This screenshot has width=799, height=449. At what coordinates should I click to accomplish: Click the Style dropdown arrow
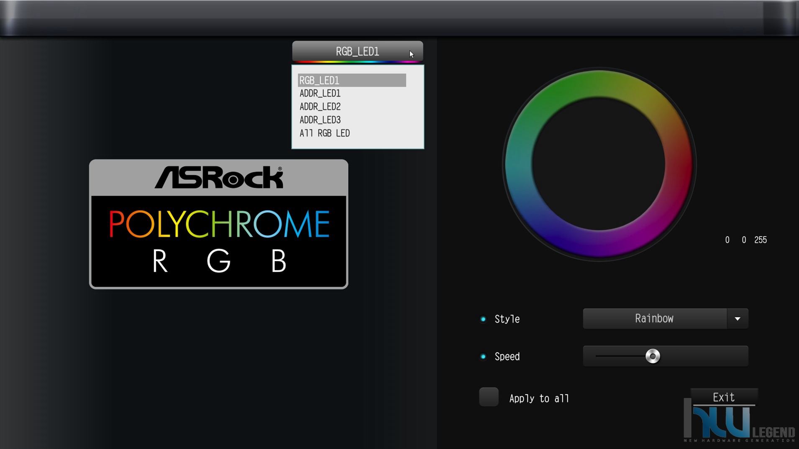click(738, 319)
